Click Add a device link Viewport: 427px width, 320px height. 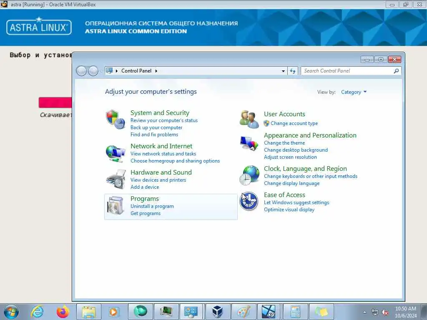[145, 187]
